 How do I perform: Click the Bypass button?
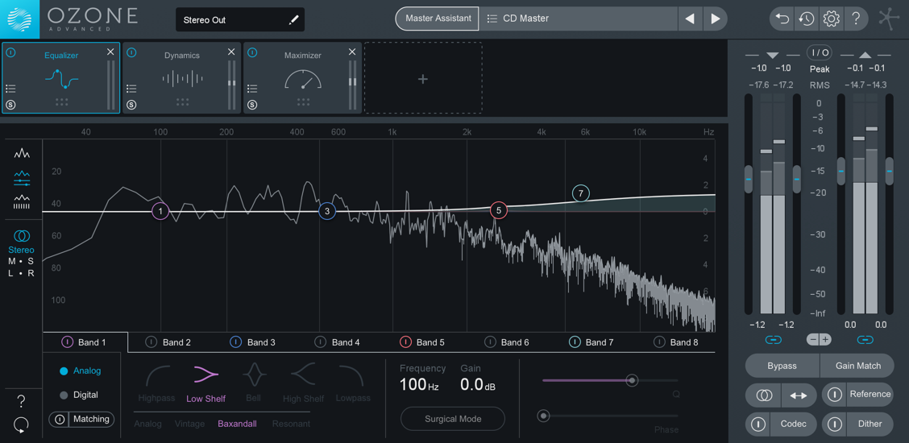pyautogui.click(x=782, y=366)
